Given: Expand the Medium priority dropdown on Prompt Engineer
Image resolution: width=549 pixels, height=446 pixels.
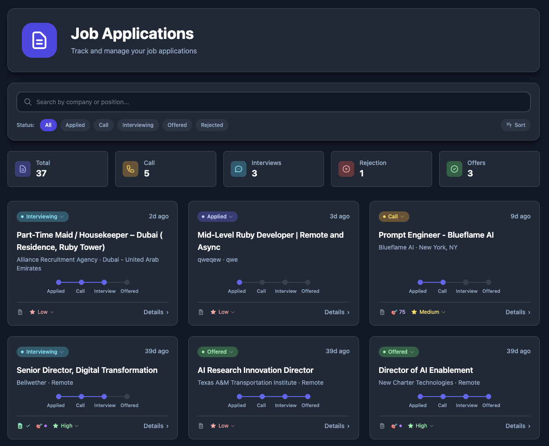Looking at the screenshot, I should 428,312.
